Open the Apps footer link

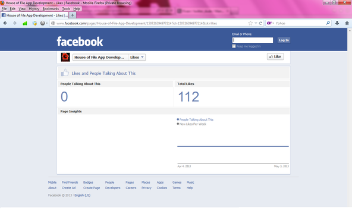point(160,183)
